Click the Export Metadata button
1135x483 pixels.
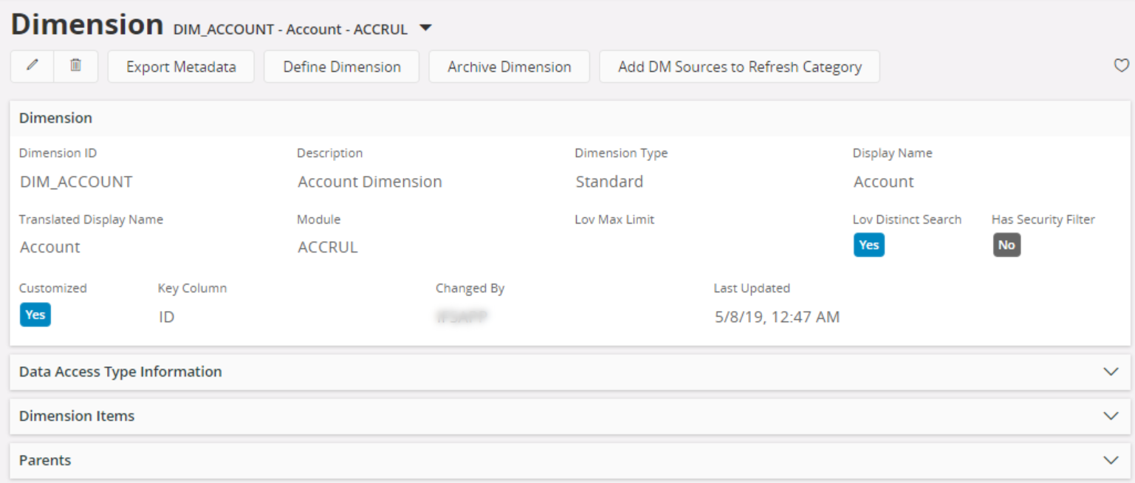pyautogui.click(x=180, y=66)
